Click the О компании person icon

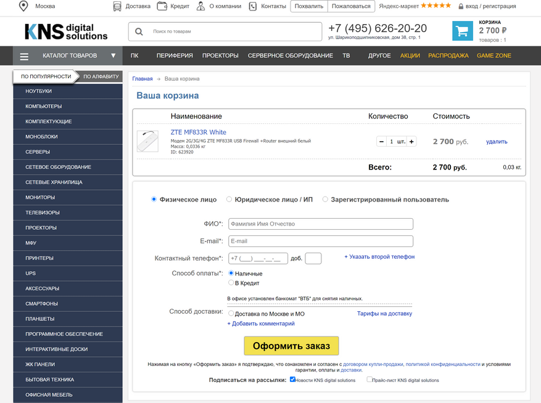click(x=201, y=6)
